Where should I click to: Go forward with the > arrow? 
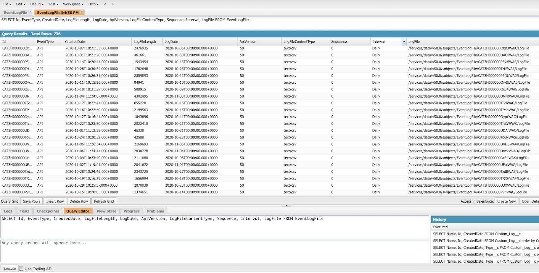coord(113,4)
